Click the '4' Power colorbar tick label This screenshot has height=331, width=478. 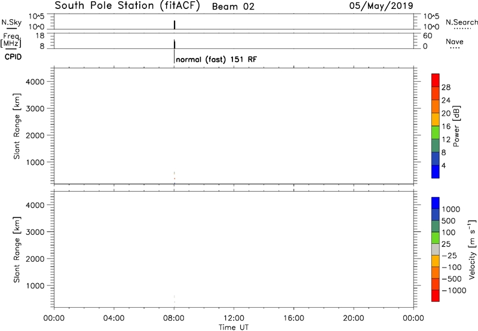click(x=443, y=166)
